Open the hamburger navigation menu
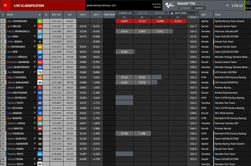The image size is (251, 166). (x=6, y=5)
